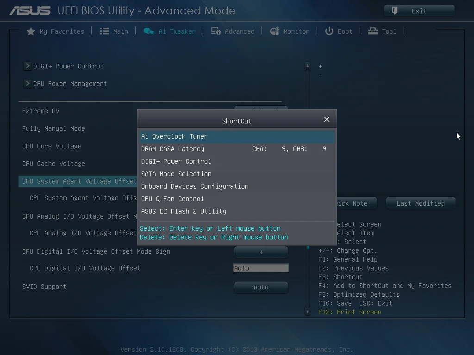Click the CPU Digital I/O Voltage Offset Auto field
474x355 pixels.
coord(261,268)
